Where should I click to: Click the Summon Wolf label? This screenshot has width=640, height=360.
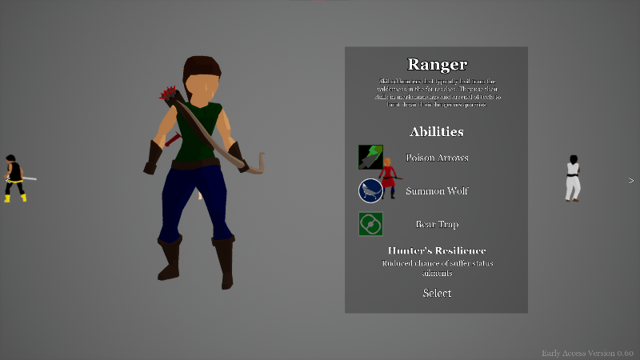coord(437,190)
